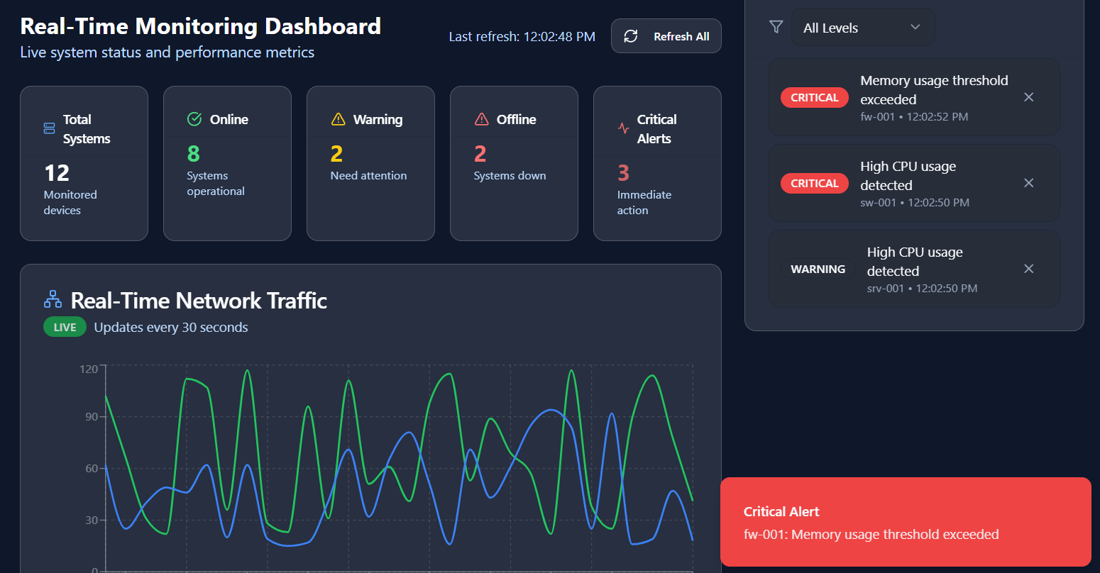This screenshot has height=573, width=1100.
Task: Click the WARNING badge on srv-001 alert
Action: click(x=818, y=269)
